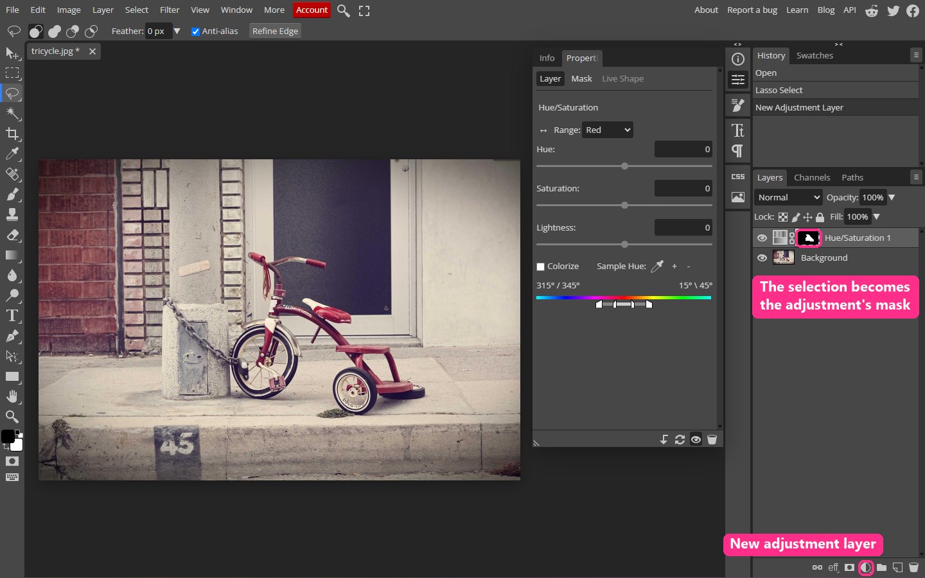Reset adjustment with the refresh icon
The width and height of the screenshot is (925, 578).
coord(680,439)
